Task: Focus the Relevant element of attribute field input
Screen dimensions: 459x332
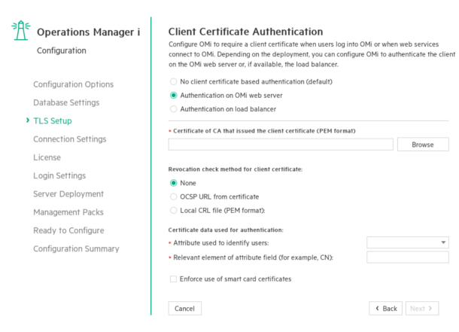Action: click(x=408, y=257)
